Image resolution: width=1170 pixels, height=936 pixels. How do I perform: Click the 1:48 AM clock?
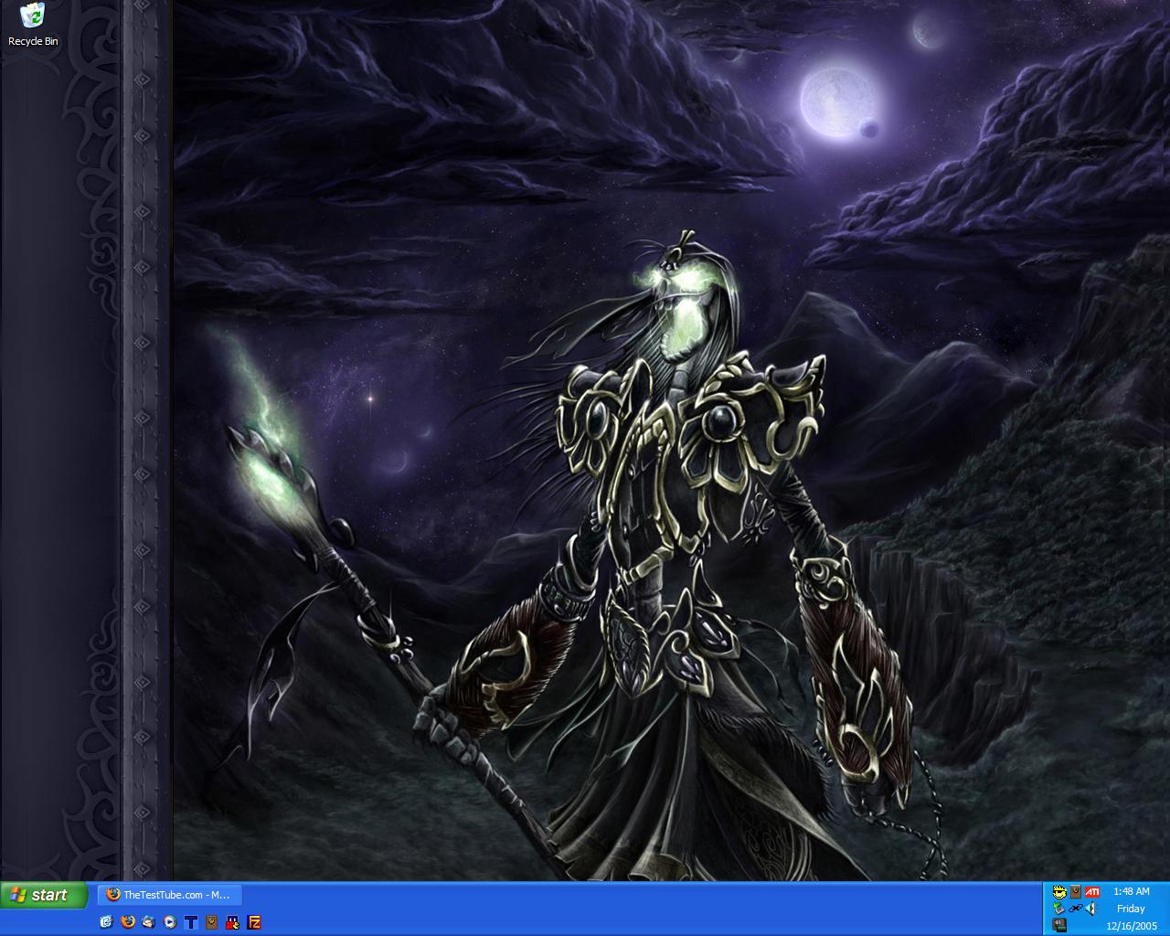tap(1132, 891)
